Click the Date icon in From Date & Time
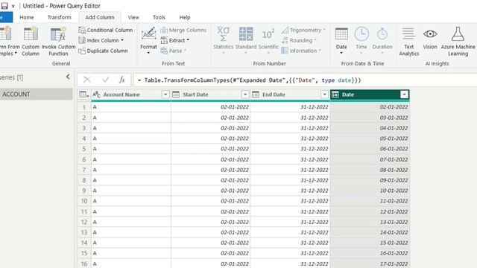 click(x=341, y=34)
